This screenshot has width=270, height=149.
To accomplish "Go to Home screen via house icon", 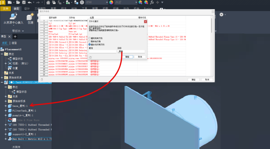I will point(48,2).
